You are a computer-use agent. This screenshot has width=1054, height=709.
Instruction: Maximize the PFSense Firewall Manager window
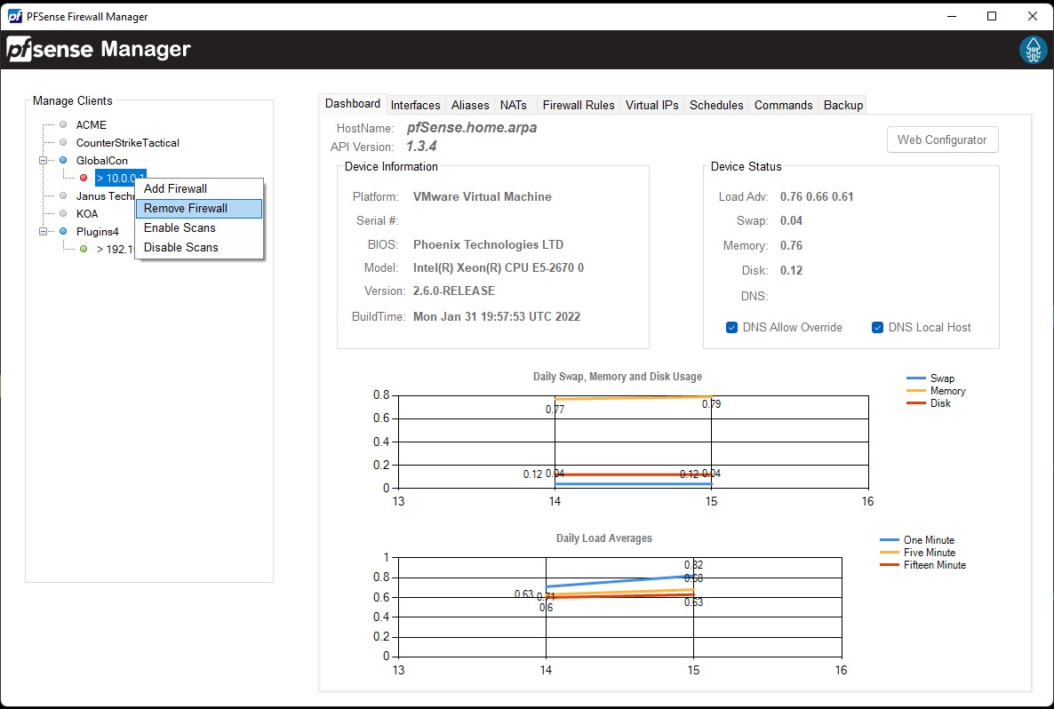(x=992, y=16)
